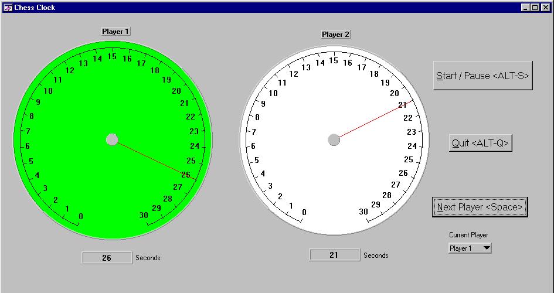Click Player 1 seconds field showing 26

click(107, 258)
